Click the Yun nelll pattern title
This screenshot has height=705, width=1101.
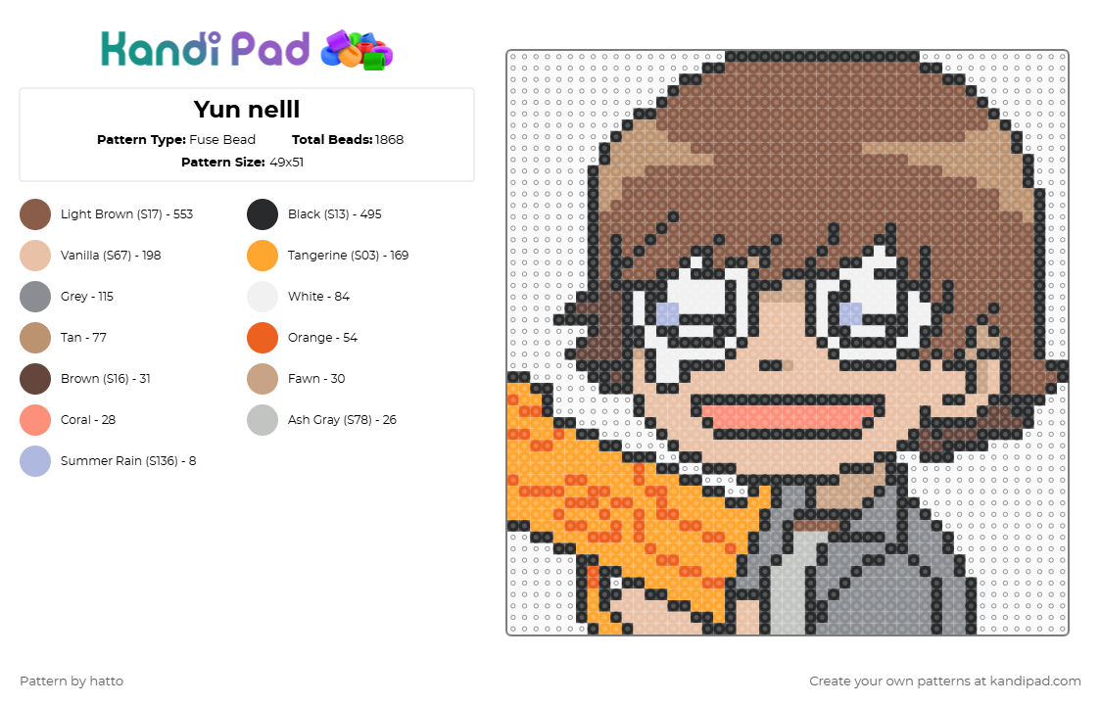tap(247, 110)
